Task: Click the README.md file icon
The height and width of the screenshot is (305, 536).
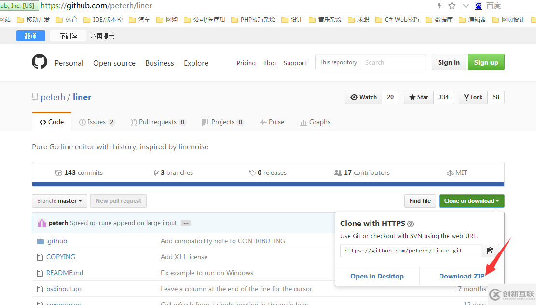Action: [x=40, y=273]
